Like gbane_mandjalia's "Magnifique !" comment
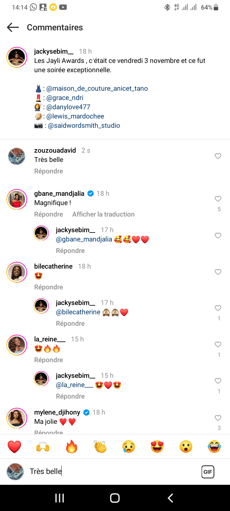Image resolution: width=230 pixels, height=511 pixels. [218, 199]
